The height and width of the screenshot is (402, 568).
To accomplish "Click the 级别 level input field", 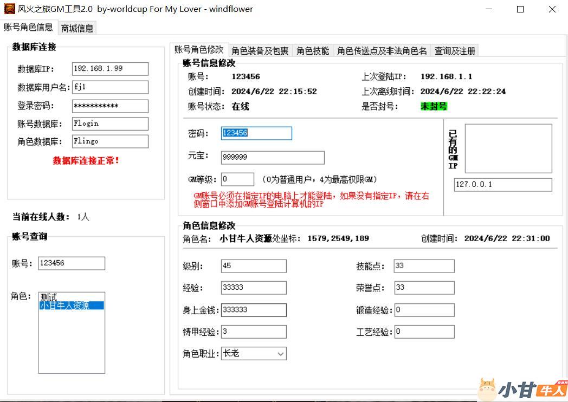I will [254, 266].
